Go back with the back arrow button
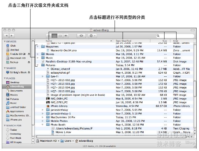This screenshot has width=199, height=151. (6, 36)
